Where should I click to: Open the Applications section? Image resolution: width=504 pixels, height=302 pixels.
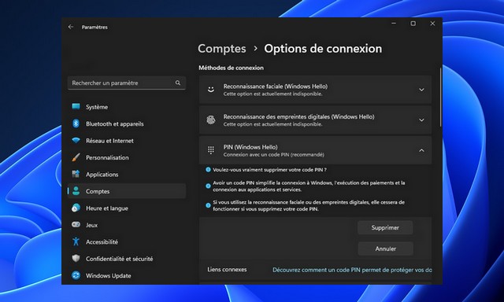(127, 175)
